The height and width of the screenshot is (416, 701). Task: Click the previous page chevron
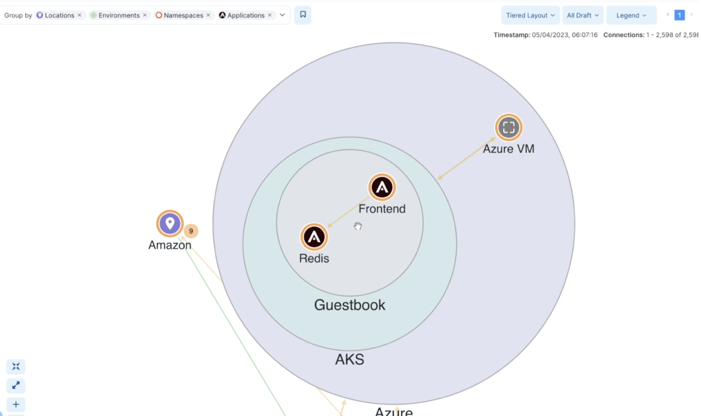(x=667, y=15)
